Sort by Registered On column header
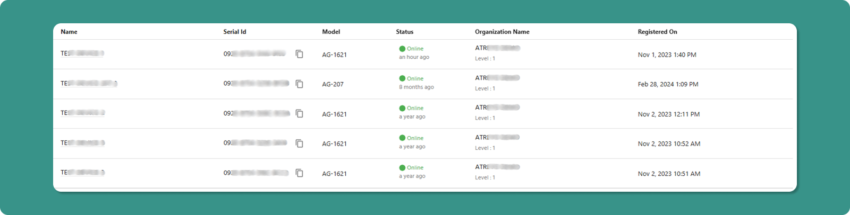Screen dimensions: 850x215 (x=658, y=32)
